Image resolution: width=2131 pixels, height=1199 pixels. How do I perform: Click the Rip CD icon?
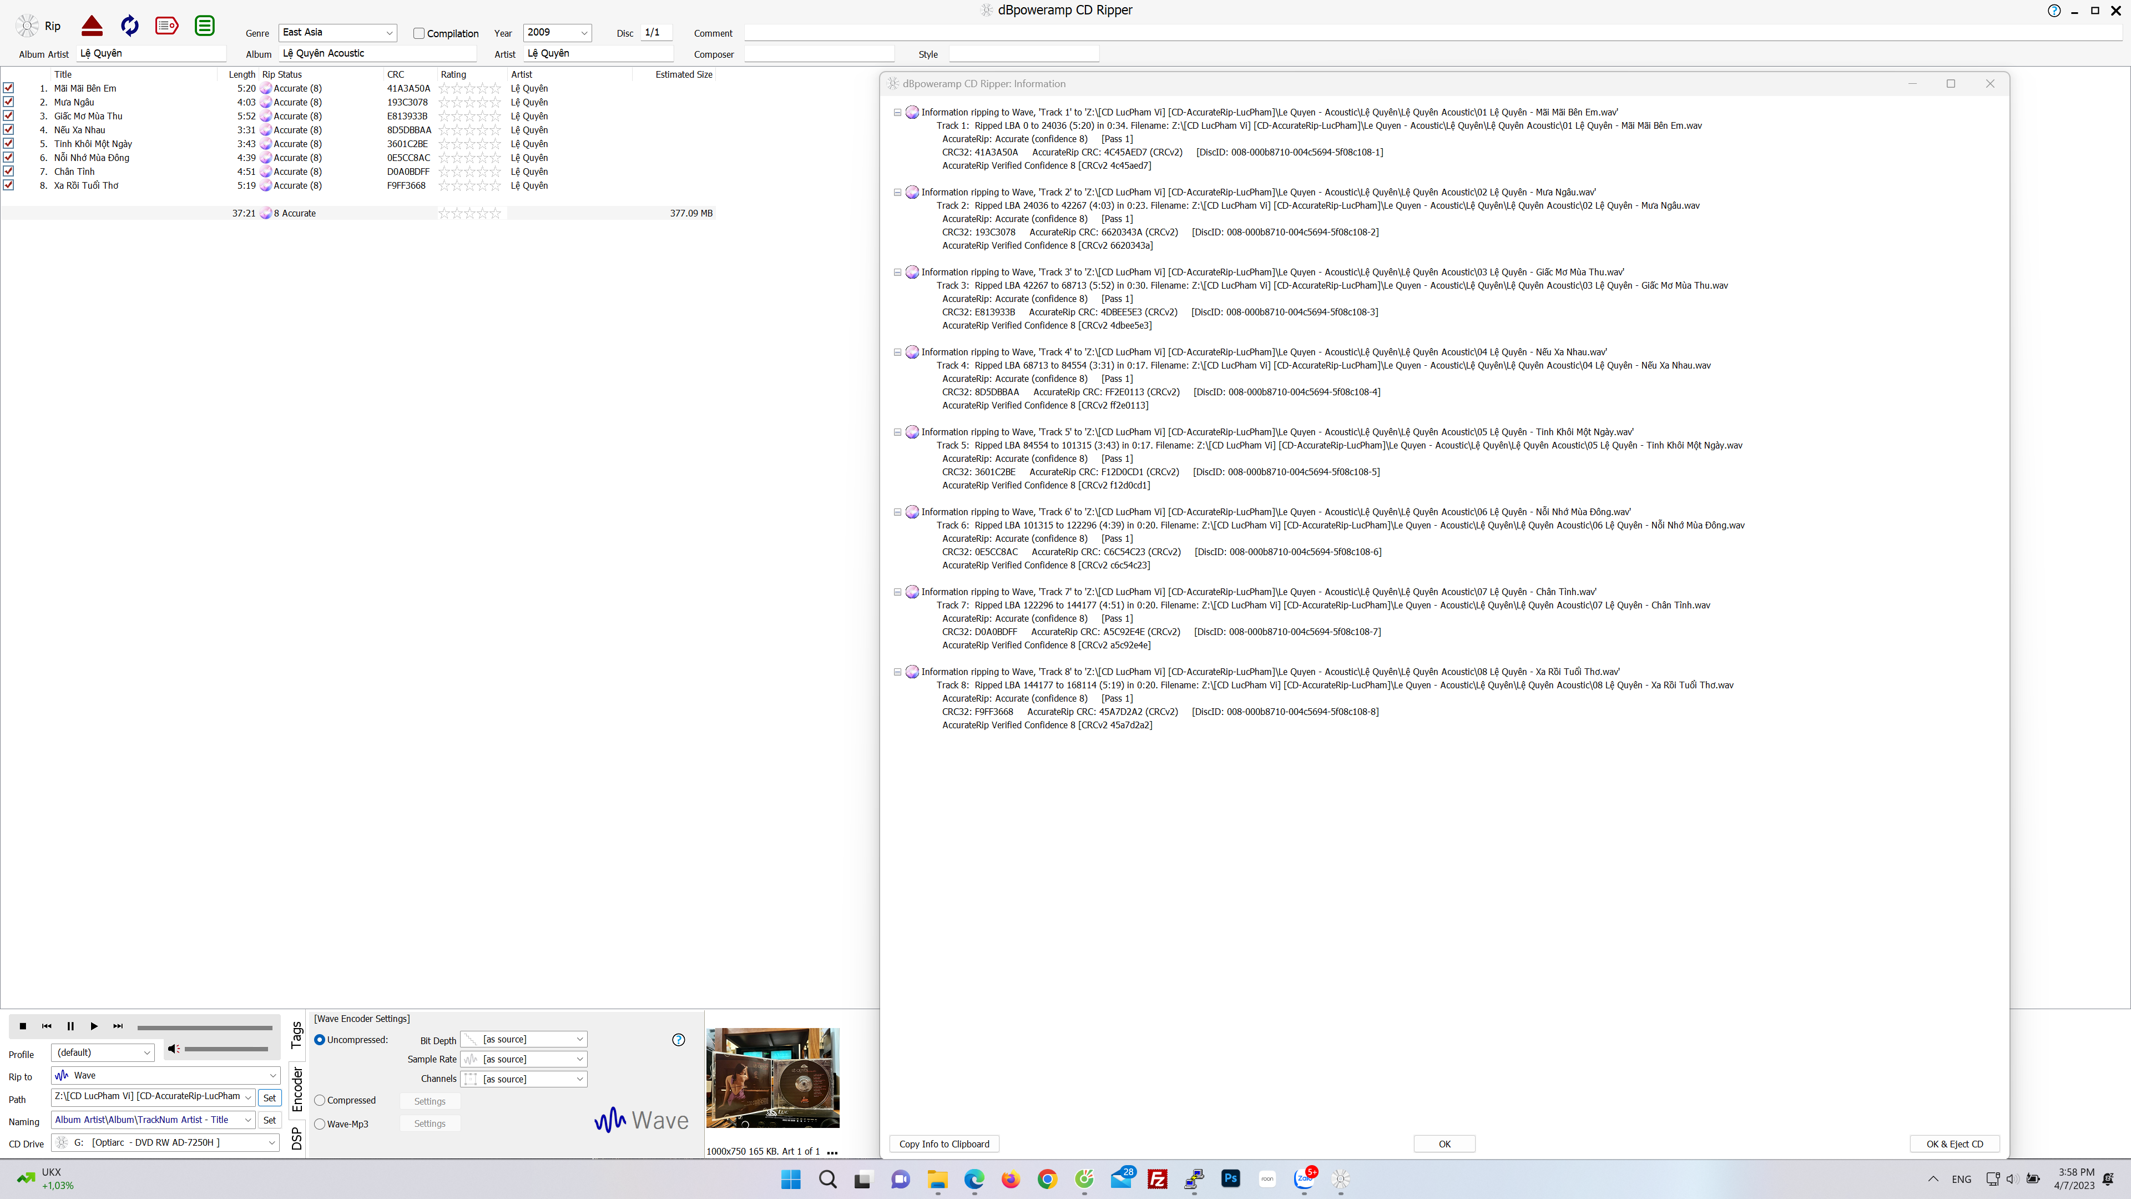[28, 26]
